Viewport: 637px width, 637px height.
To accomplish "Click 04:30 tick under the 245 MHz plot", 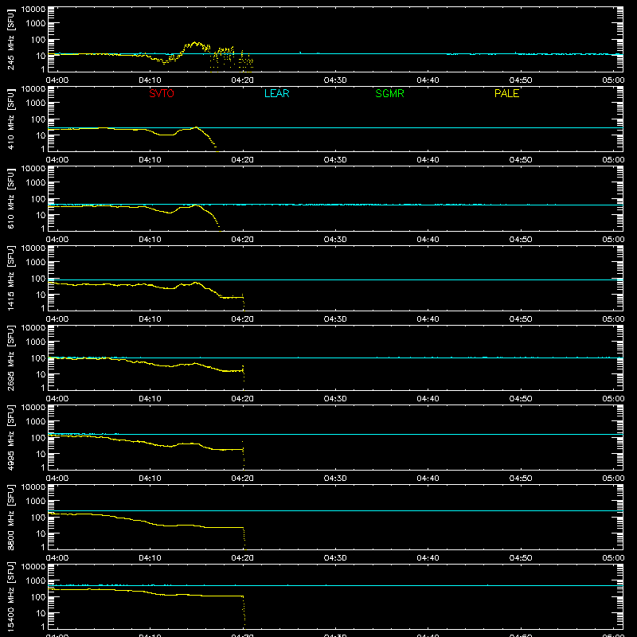I will 335,80.
